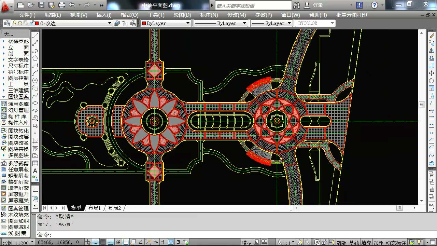Expand the 文字表格 category

(16, 60)
